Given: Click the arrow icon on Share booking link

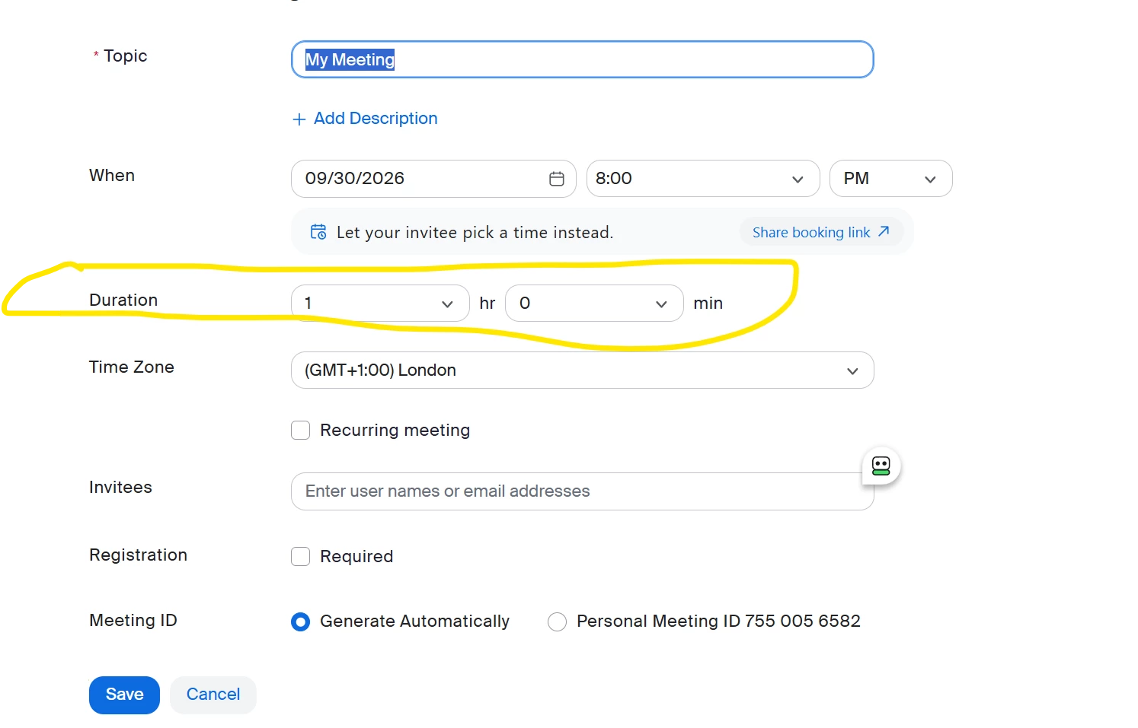Looking at the screenshot, I should point(884,231).
